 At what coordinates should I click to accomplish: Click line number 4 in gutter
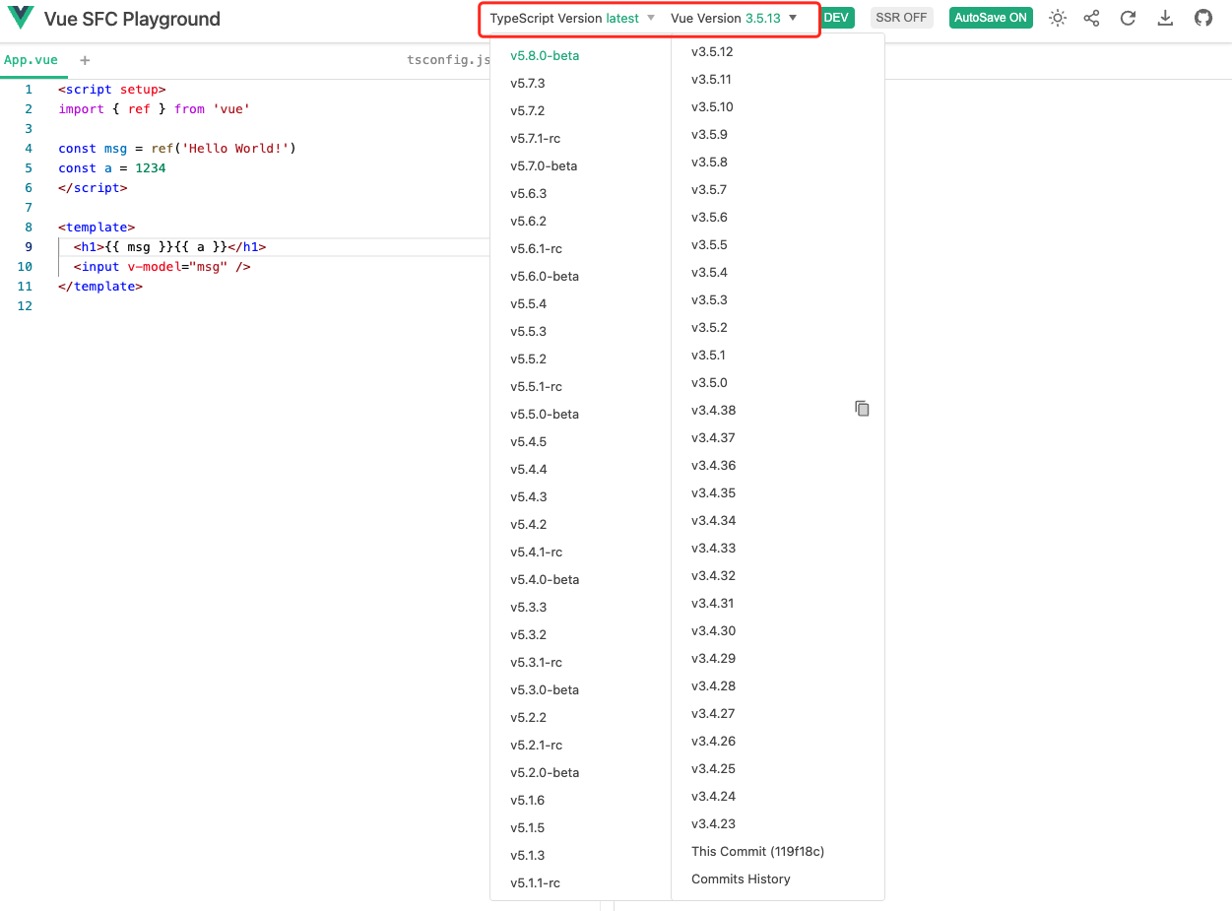pyautogui.click(x=29, y=149)
